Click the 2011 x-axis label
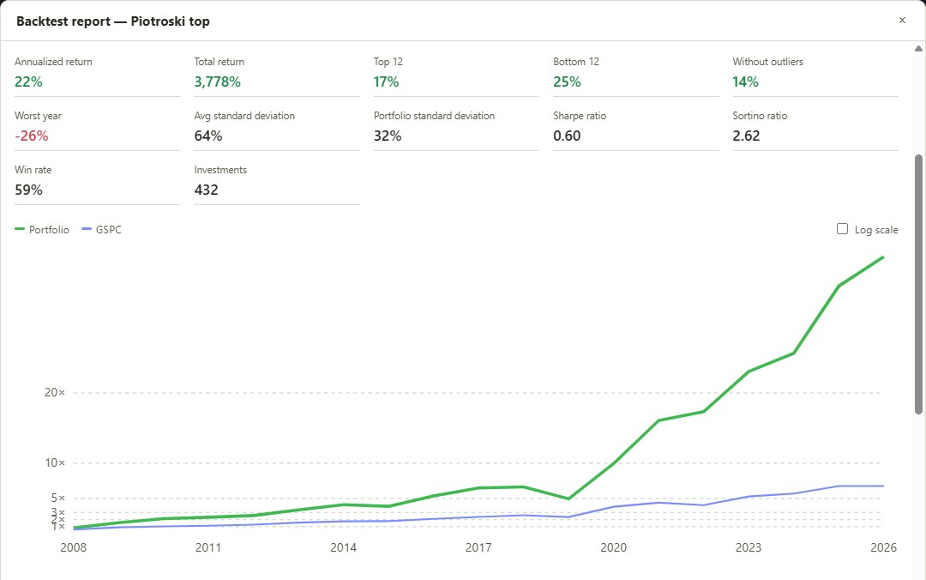The width and height of the screenshot is (926, 580). pyautogui.click(x=207, y=547)
